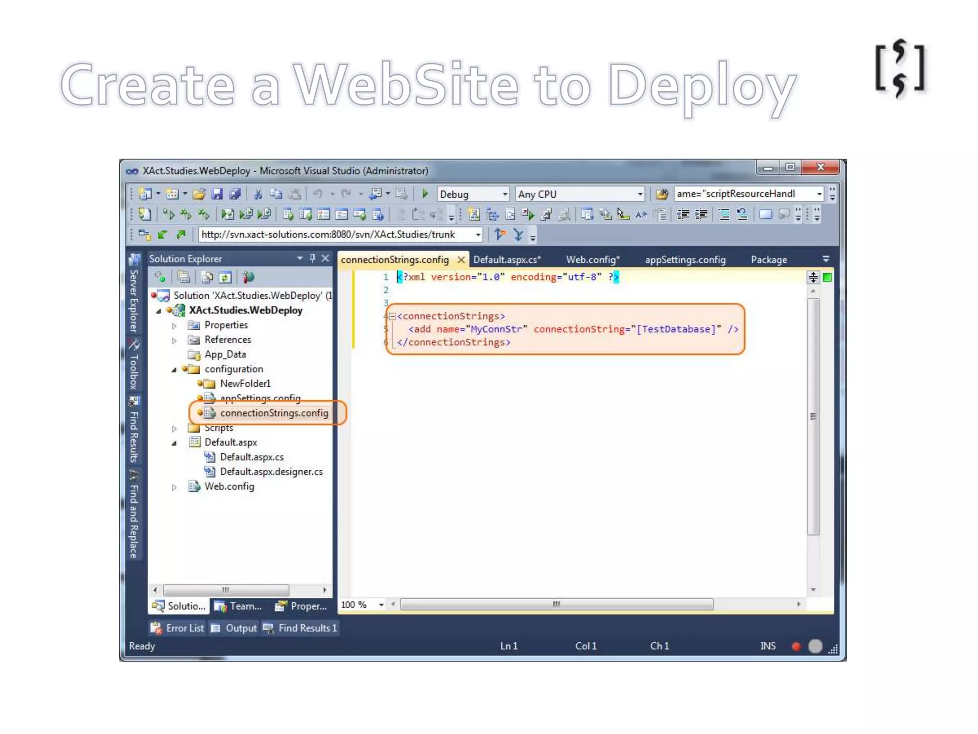Click the Find in Files icon
Screen dimensions: 978x734
[661, 194]
